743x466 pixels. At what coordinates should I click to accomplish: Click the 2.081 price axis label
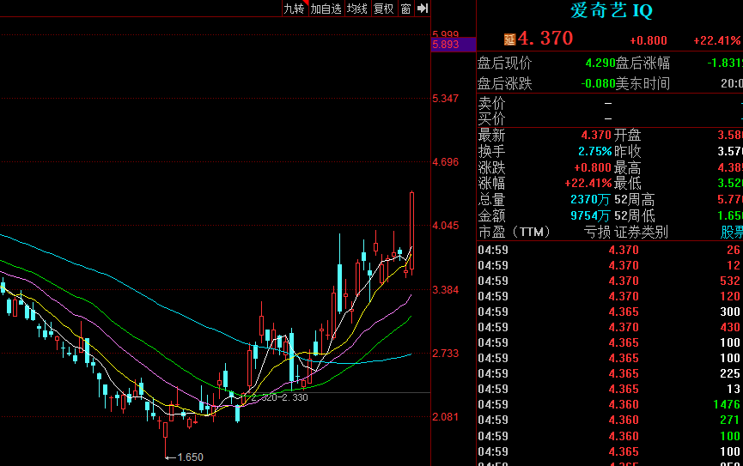click(x=446, y=417)
